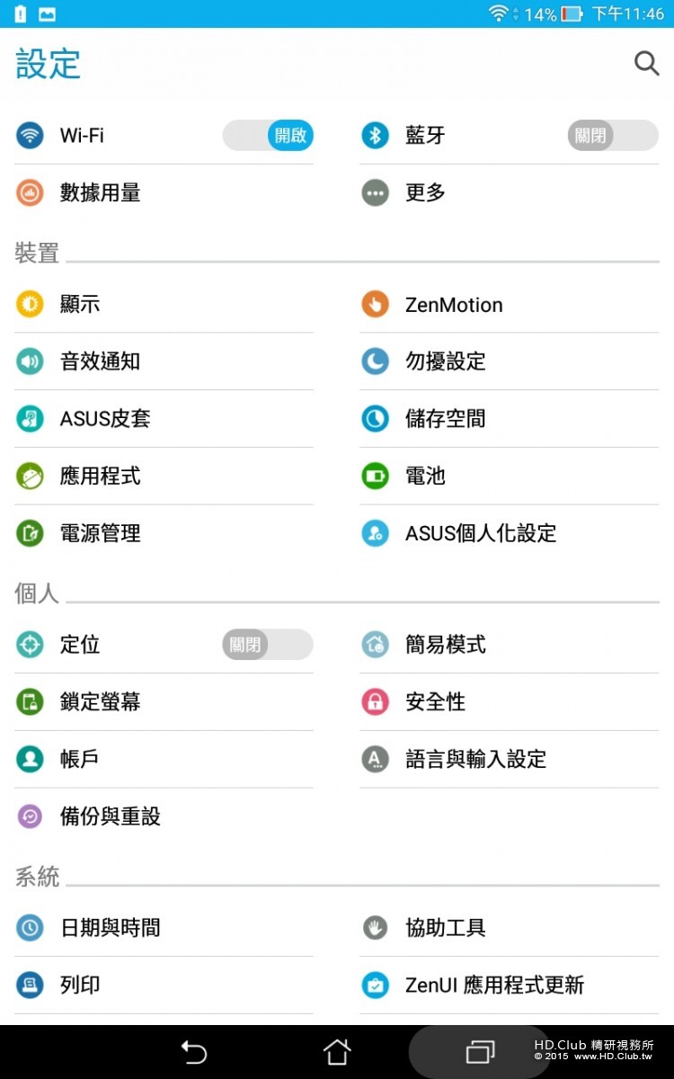Open the recent apps overview button
This screenshot has width=674, height=1079.
pyautogui.click(x=480, y=1051)
